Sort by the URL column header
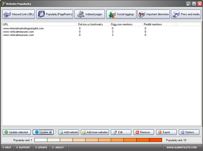This screenshot has height=151, width=203. tap(40, 24)
